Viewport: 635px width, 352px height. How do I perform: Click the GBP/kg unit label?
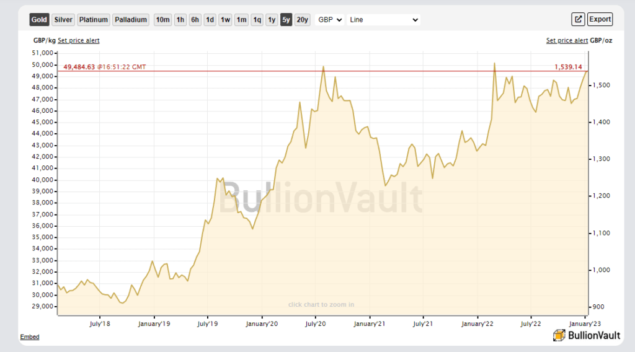click(44, 40)
